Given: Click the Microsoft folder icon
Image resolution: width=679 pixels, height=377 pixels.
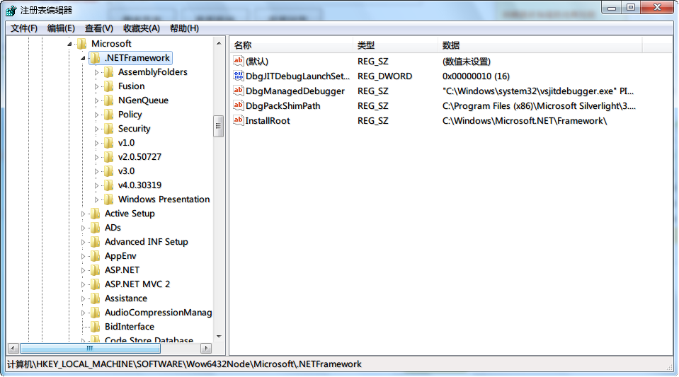Looking at the screenshot, I should [x=81, y=44].
